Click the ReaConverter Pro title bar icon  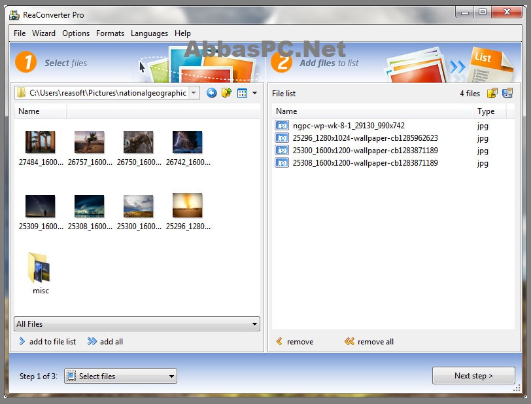click(14, 15)
